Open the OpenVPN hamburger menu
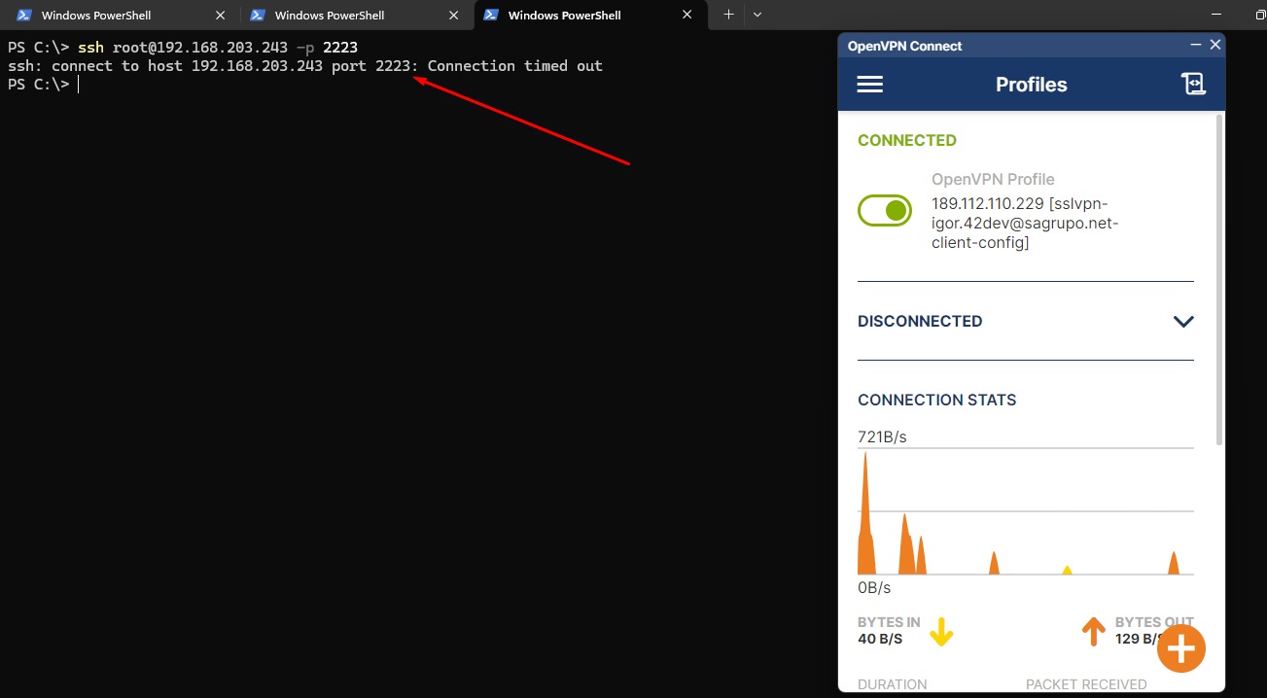This screenshot has height=698, width=1267. pyautogui.click(x=869, y=85)
